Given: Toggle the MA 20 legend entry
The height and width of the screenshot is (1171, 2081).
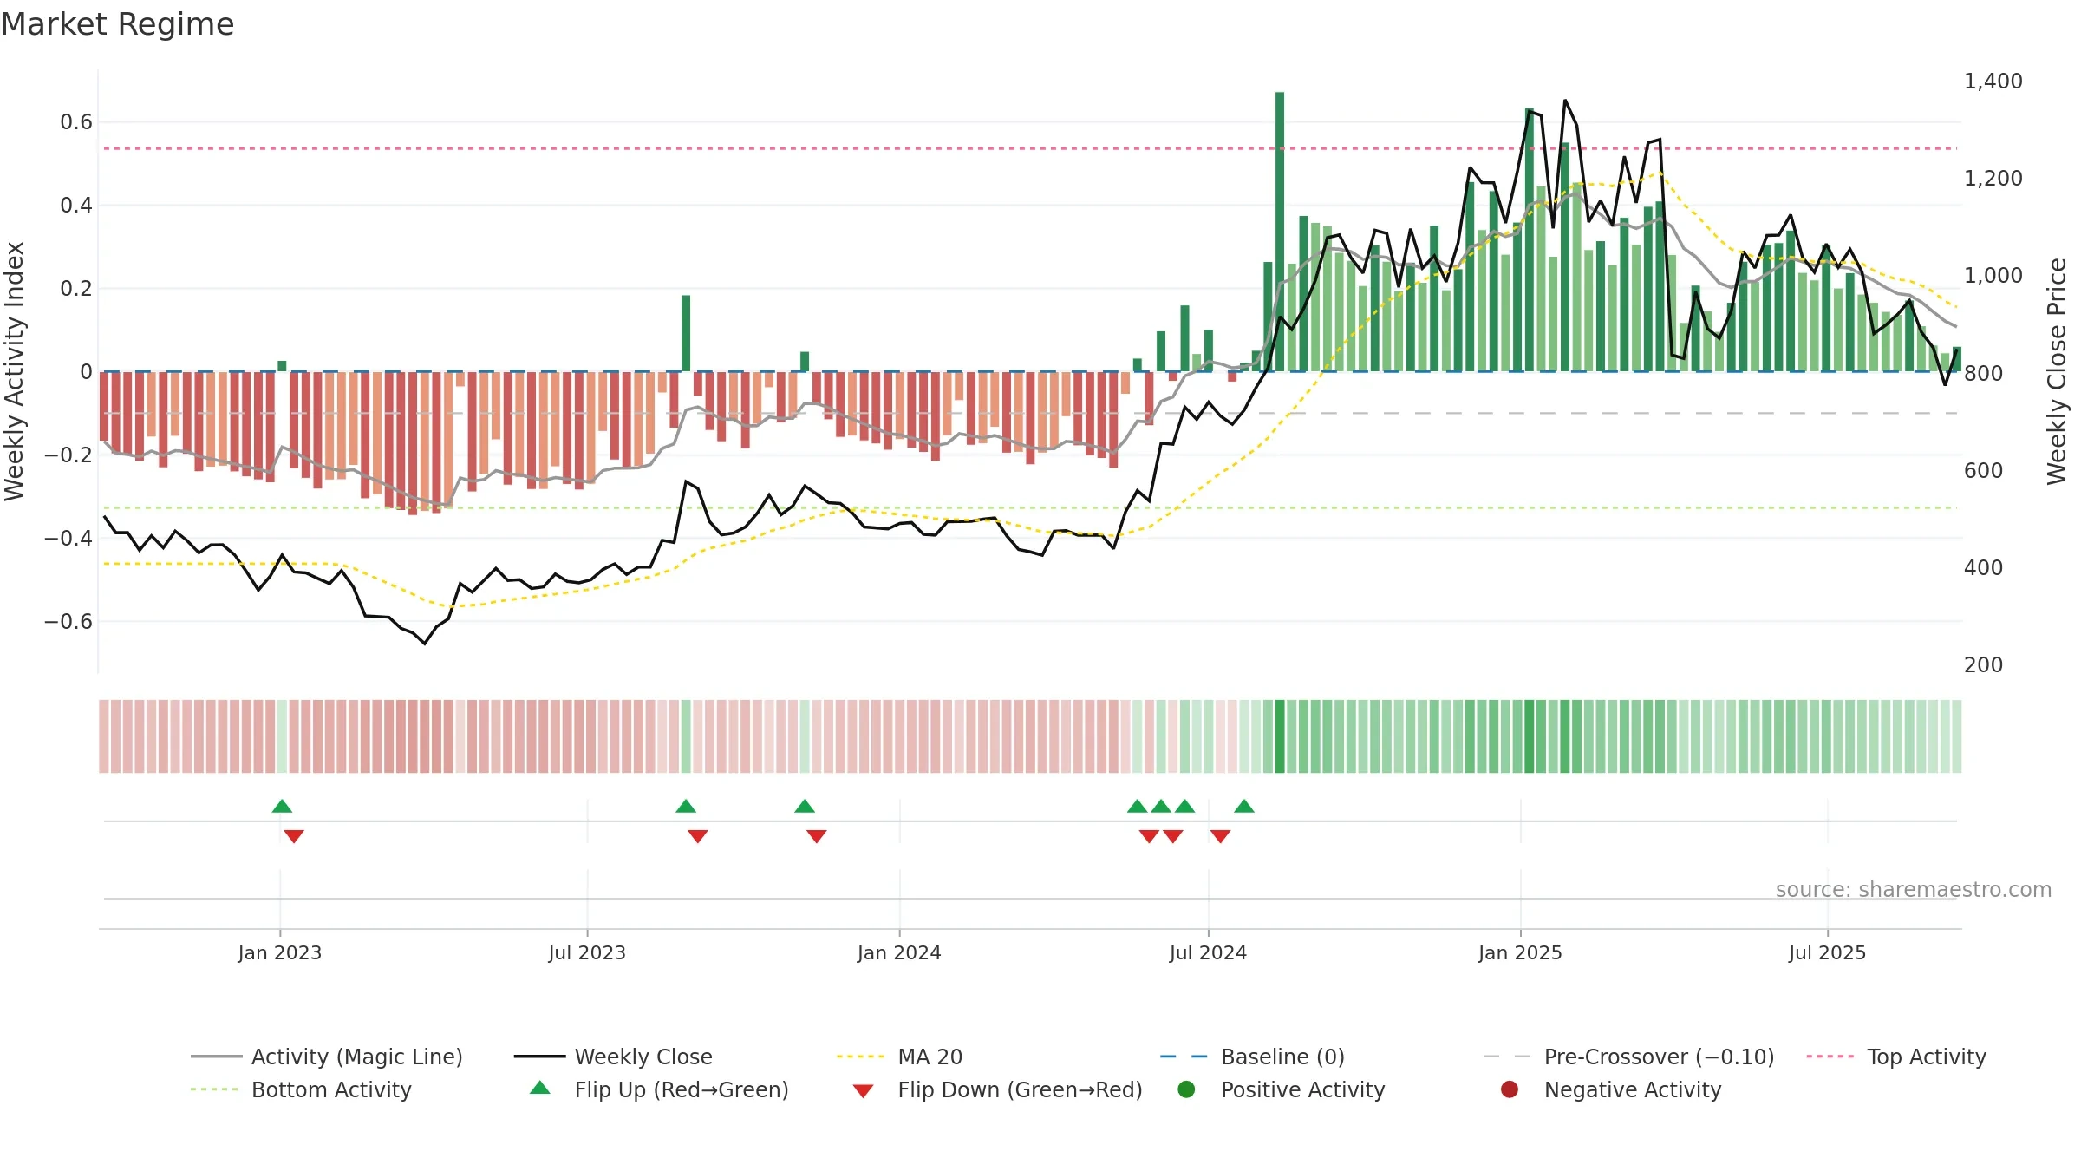Looking at the screenshot, I should pyautogui.click(x=899, y=1057).
